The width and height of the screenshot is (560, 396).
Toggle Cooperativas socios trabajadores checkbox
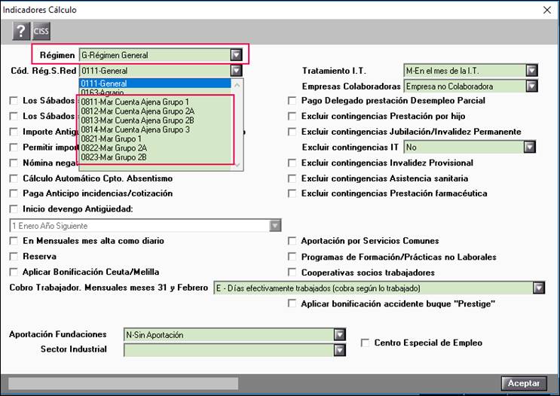click(292, 273)
